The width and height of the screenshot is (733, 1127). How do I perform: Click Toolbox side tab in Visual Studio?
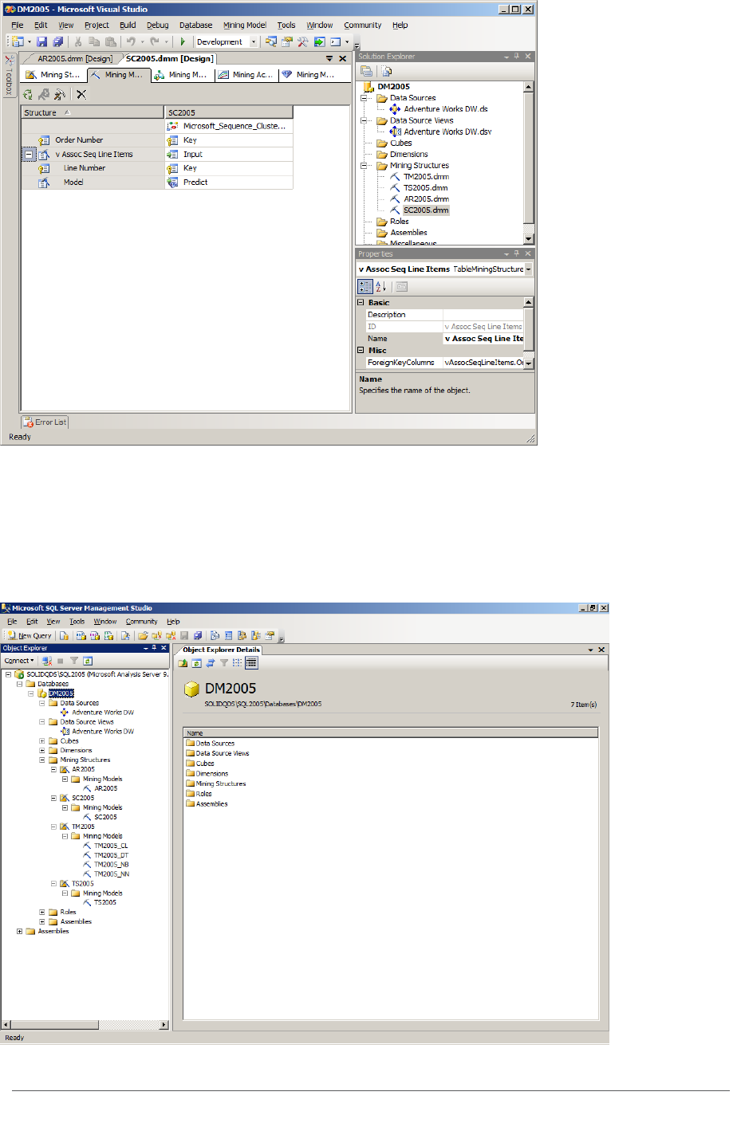point(9,76)
